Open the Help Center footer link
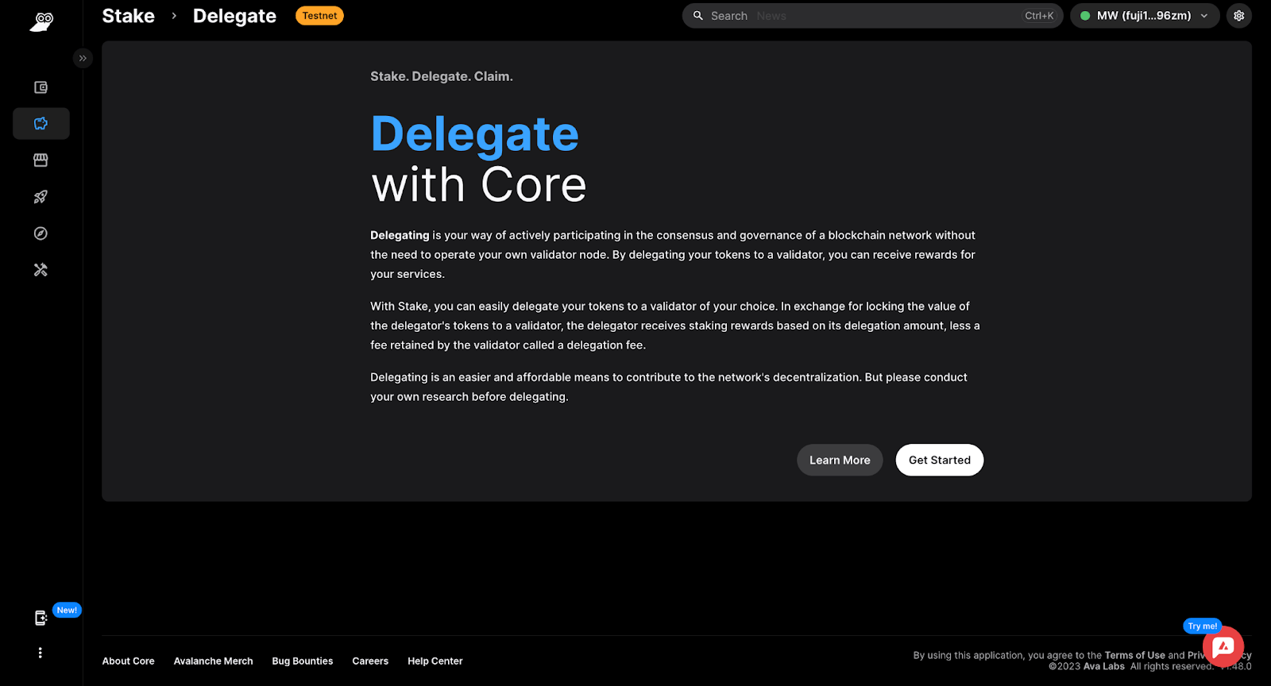 tap(435, 661)
